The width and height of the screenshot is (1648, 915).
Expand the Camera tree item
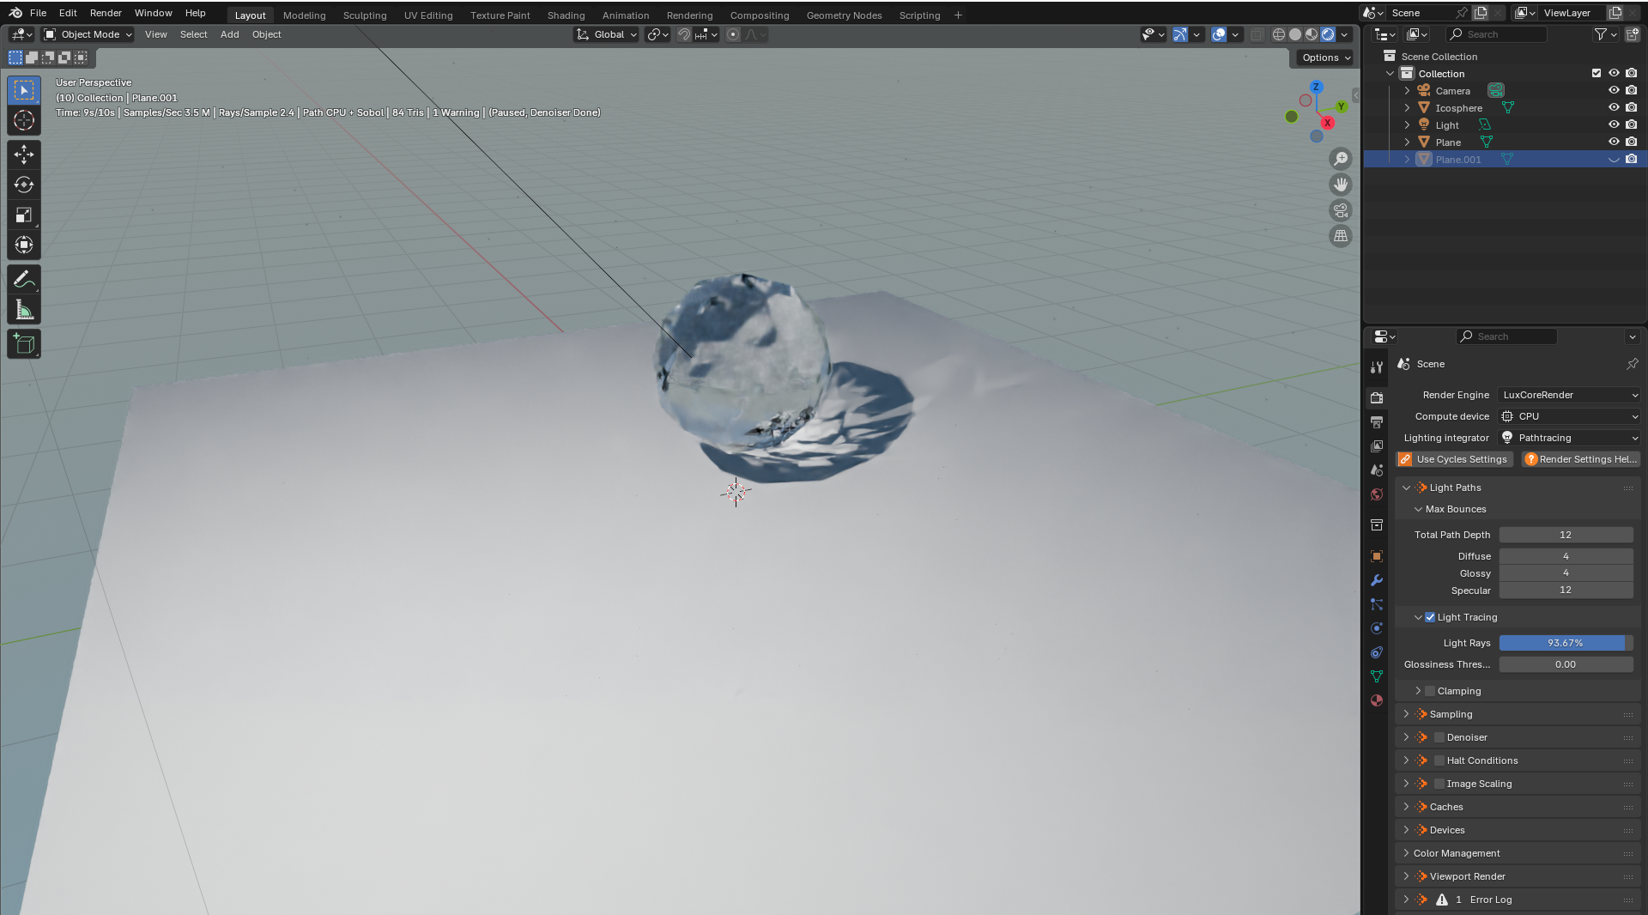1407,91
